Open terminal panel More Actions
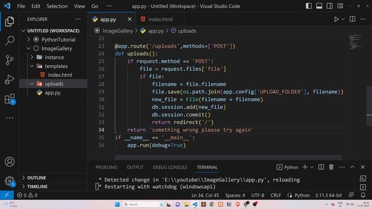 [x=342, y=167]
